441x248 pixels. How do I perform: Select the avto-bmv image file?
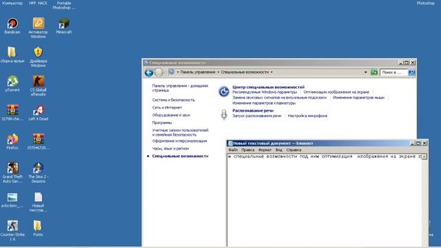coord(12,198)
